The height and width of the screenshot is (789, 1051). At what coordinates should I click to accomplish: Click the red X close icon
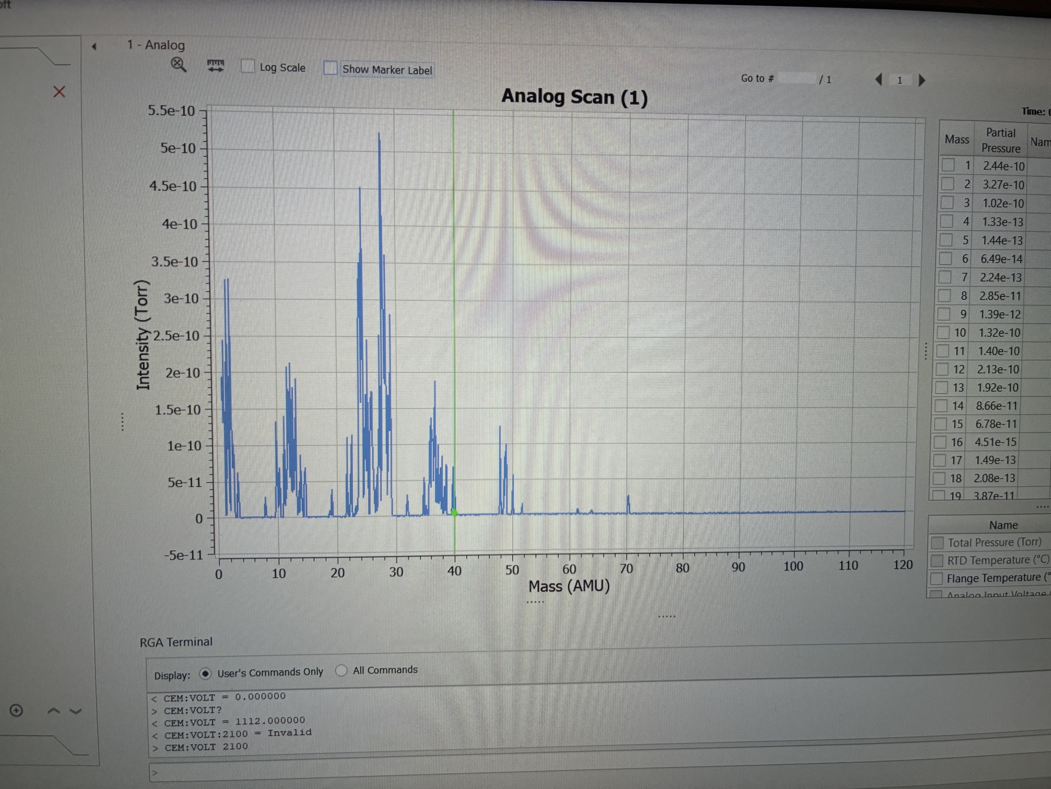(59, 92)
